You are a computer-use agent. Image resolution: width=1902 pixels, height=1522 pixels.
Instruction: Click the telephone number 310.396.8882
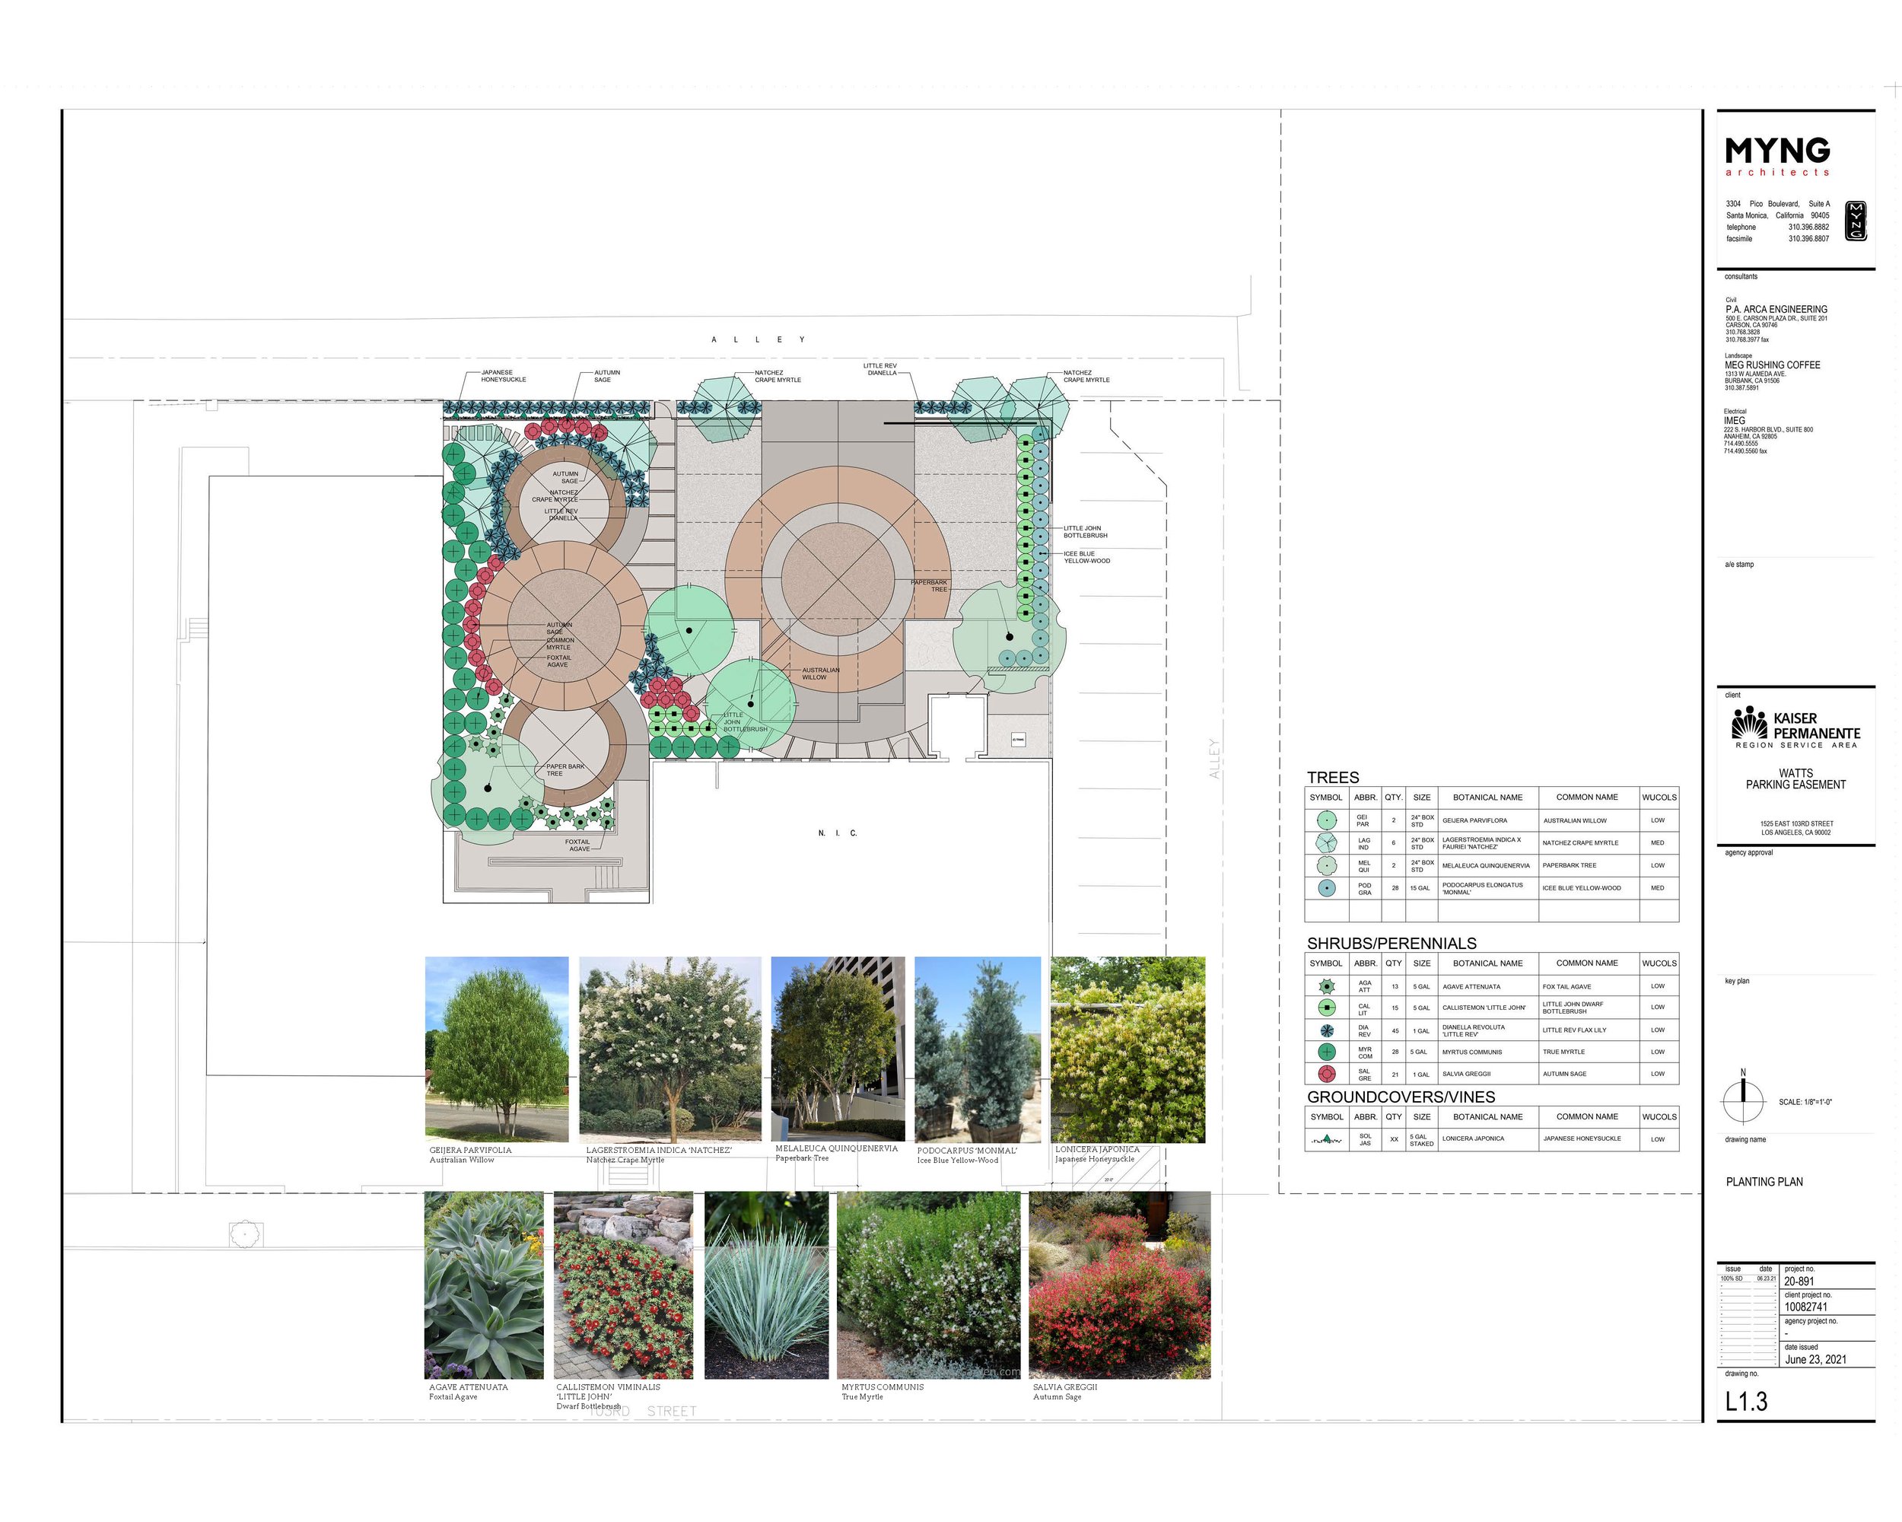[1808, 227]
